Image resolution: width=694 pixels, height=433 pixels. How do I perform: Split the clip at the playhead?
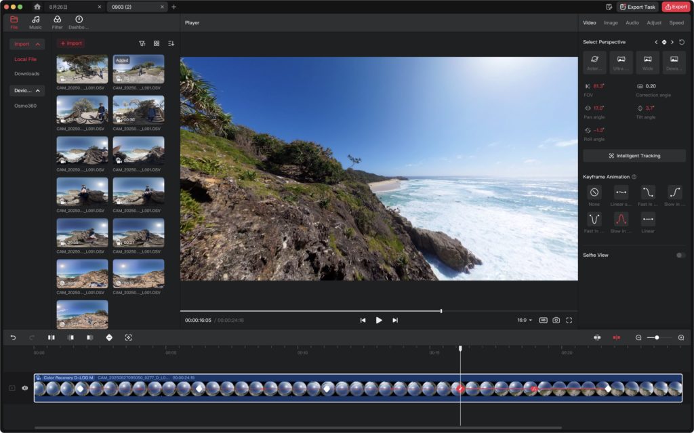(x=52, y=337)
